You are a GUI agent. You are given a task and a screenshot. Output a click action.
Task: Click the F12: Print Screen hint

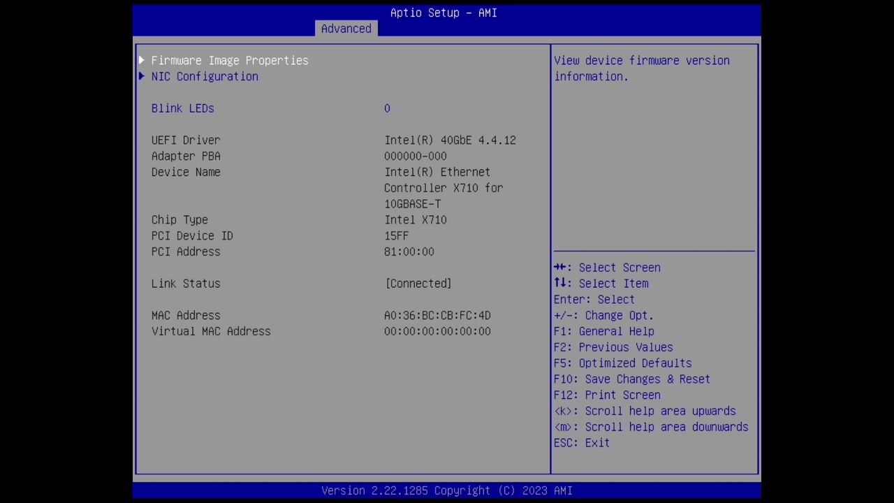pos(607,395)
